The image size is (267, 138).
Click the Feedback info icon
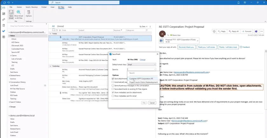[x=241, y=47]
